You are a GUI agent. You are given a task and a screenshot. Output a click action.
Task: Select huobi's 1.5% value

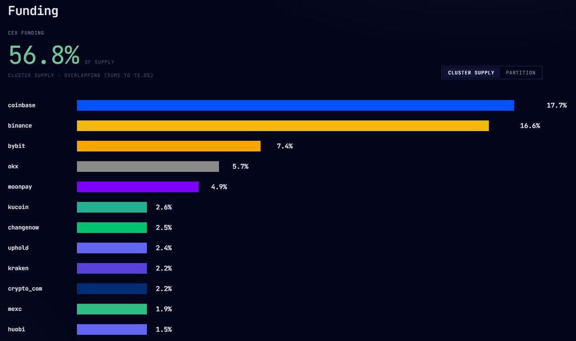pos(164,329)
